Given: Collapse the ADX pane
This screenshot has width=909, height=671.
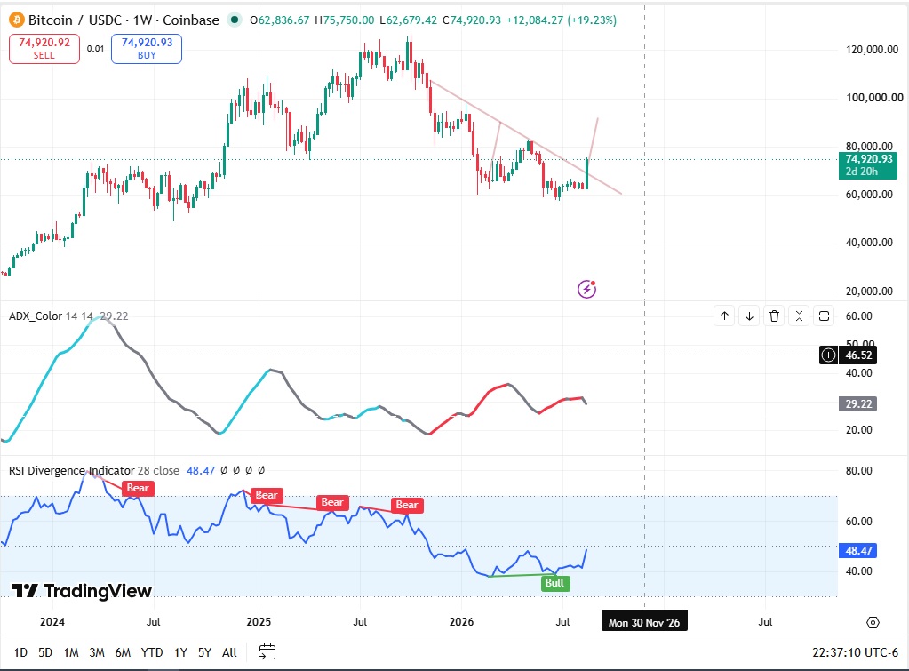Looking at the screenshot, I should coord(800,316).
